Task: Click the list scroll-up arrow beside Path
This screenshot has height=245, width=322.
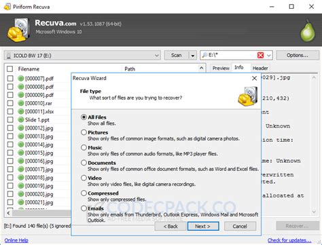Action: (x=201, y=68)
